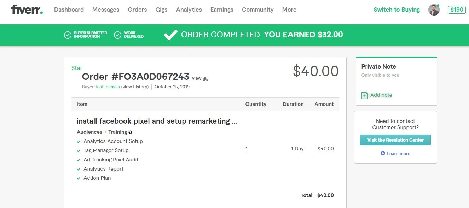Click the view history link
Viewport: 469px width, 208px height.
pyautogui.click(x=135, y=87)
